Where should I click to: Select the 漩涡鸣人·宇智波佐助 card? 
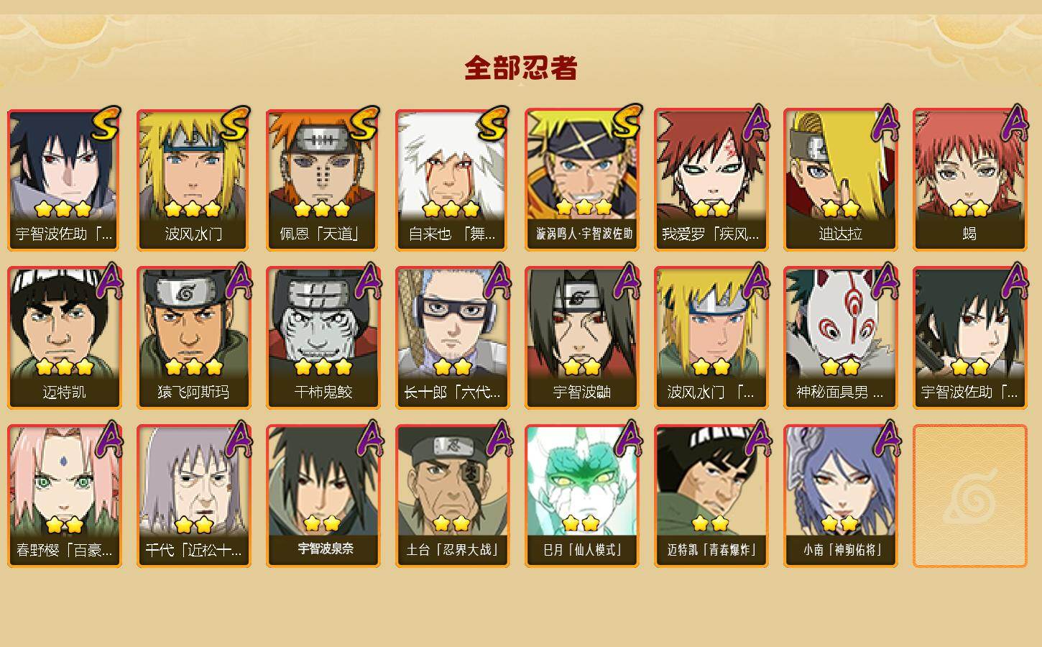click(x=581, y=180)
